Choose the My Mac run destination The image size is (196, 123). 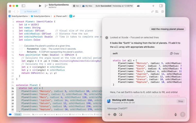tap(87, 6)
